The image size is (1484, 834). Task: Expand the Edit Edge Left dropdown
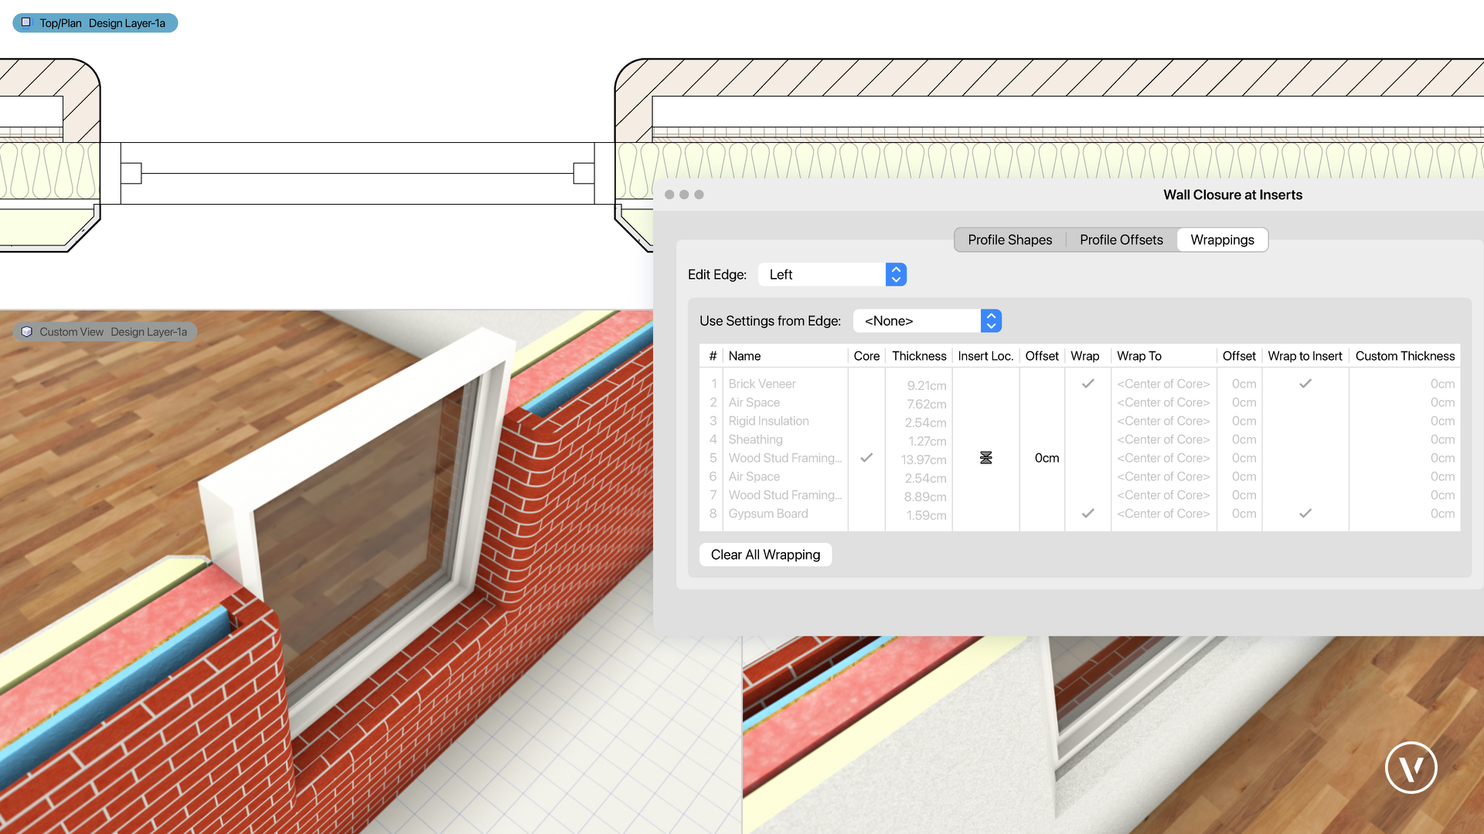click(x=895, y=274)
